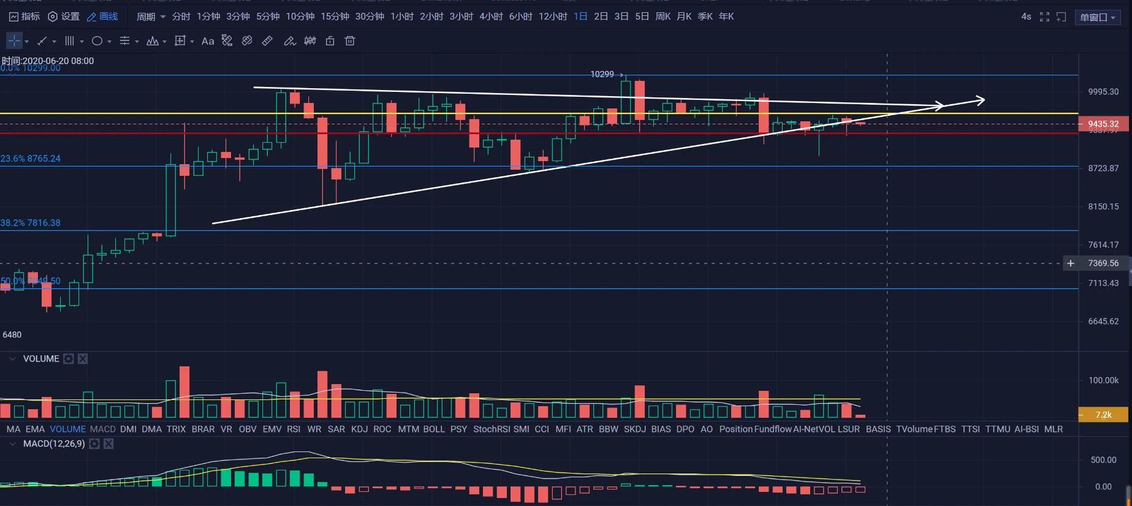Open the 单窗口 window layout dropdown
The width and height of the screenshot is (1132, 506).
1097,17
